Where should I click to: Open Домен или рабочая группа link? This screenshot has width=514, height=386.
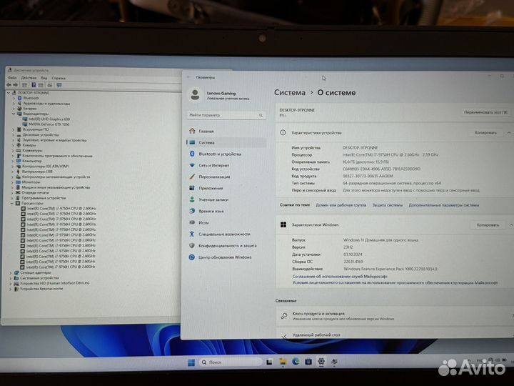click(x=341, y=205)
